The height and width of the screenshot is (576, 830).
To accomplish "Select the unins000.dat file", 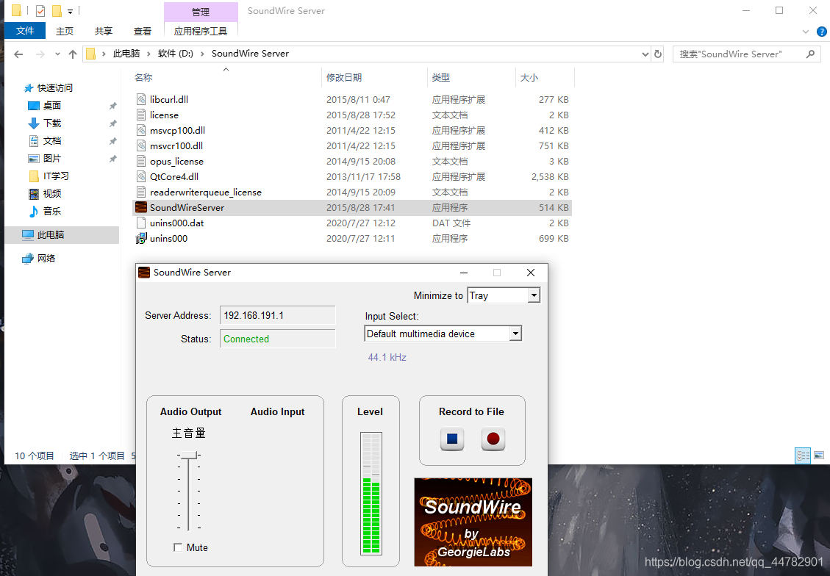I will tap(176, 223).
